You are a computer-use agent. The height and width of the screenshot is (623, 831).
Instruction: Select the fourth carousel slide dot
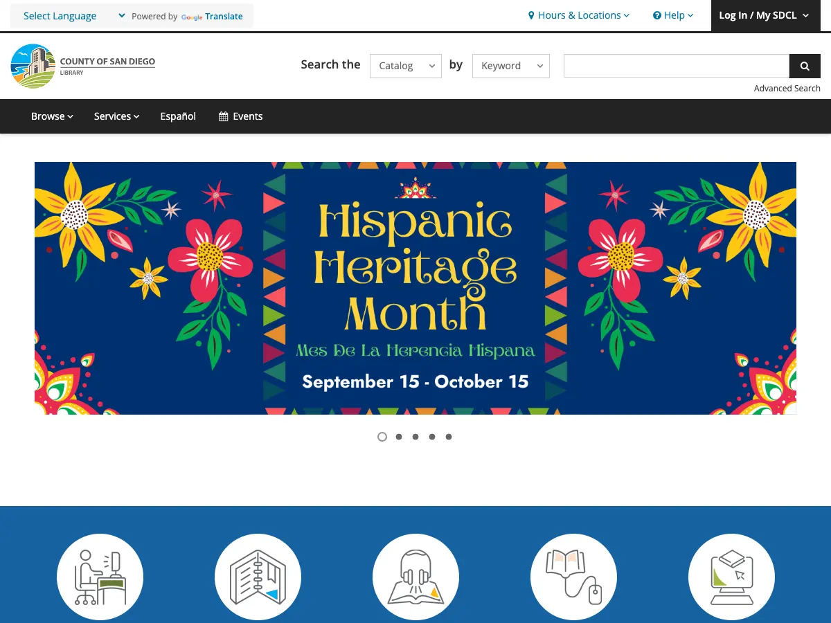432,437
